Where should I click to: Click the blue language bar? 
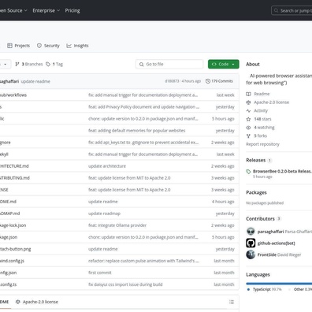[x=279, y=284]
